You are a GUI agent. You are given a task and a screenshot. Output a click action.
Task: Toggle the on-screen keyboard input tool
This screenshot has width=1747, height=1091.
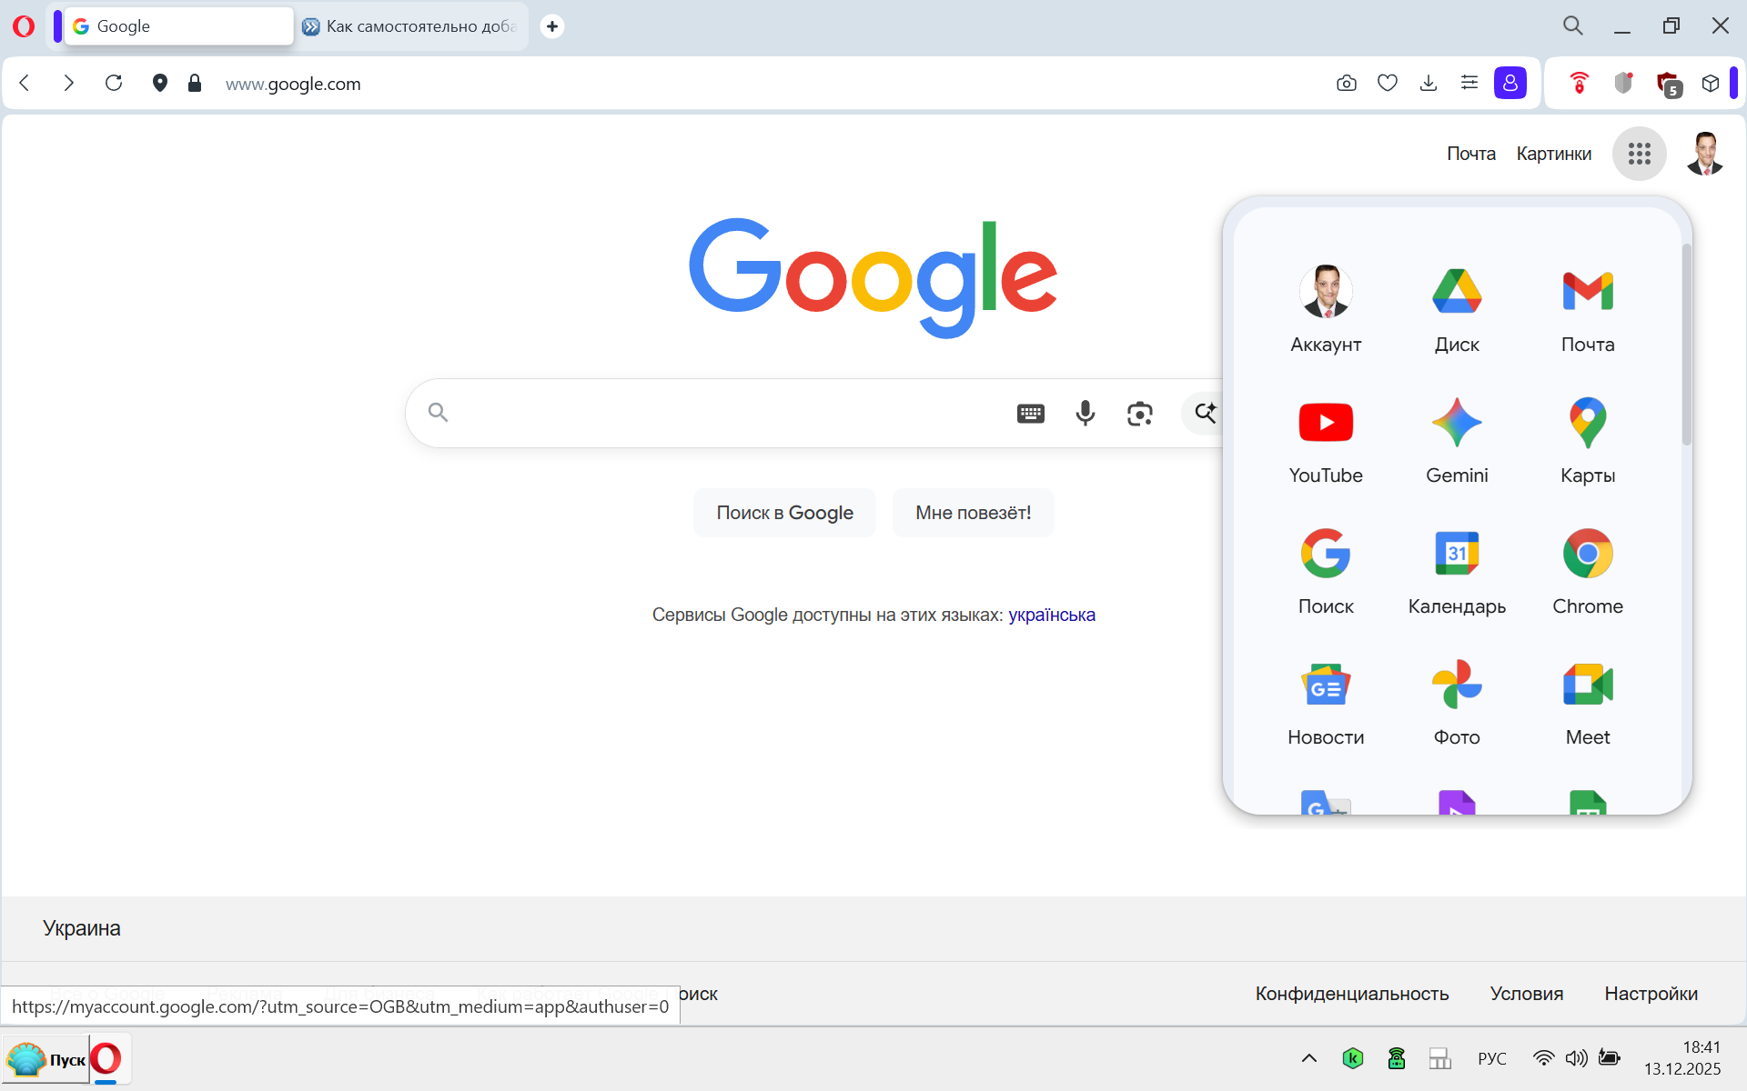point(1030,414)
